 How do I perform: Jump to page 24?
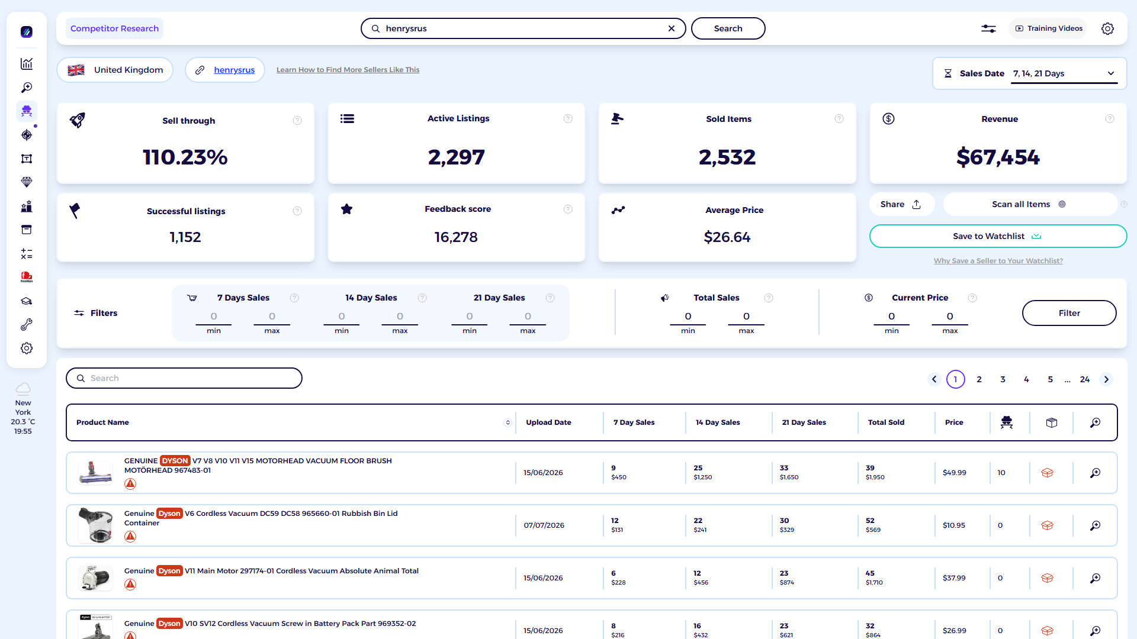point(1084,379)
